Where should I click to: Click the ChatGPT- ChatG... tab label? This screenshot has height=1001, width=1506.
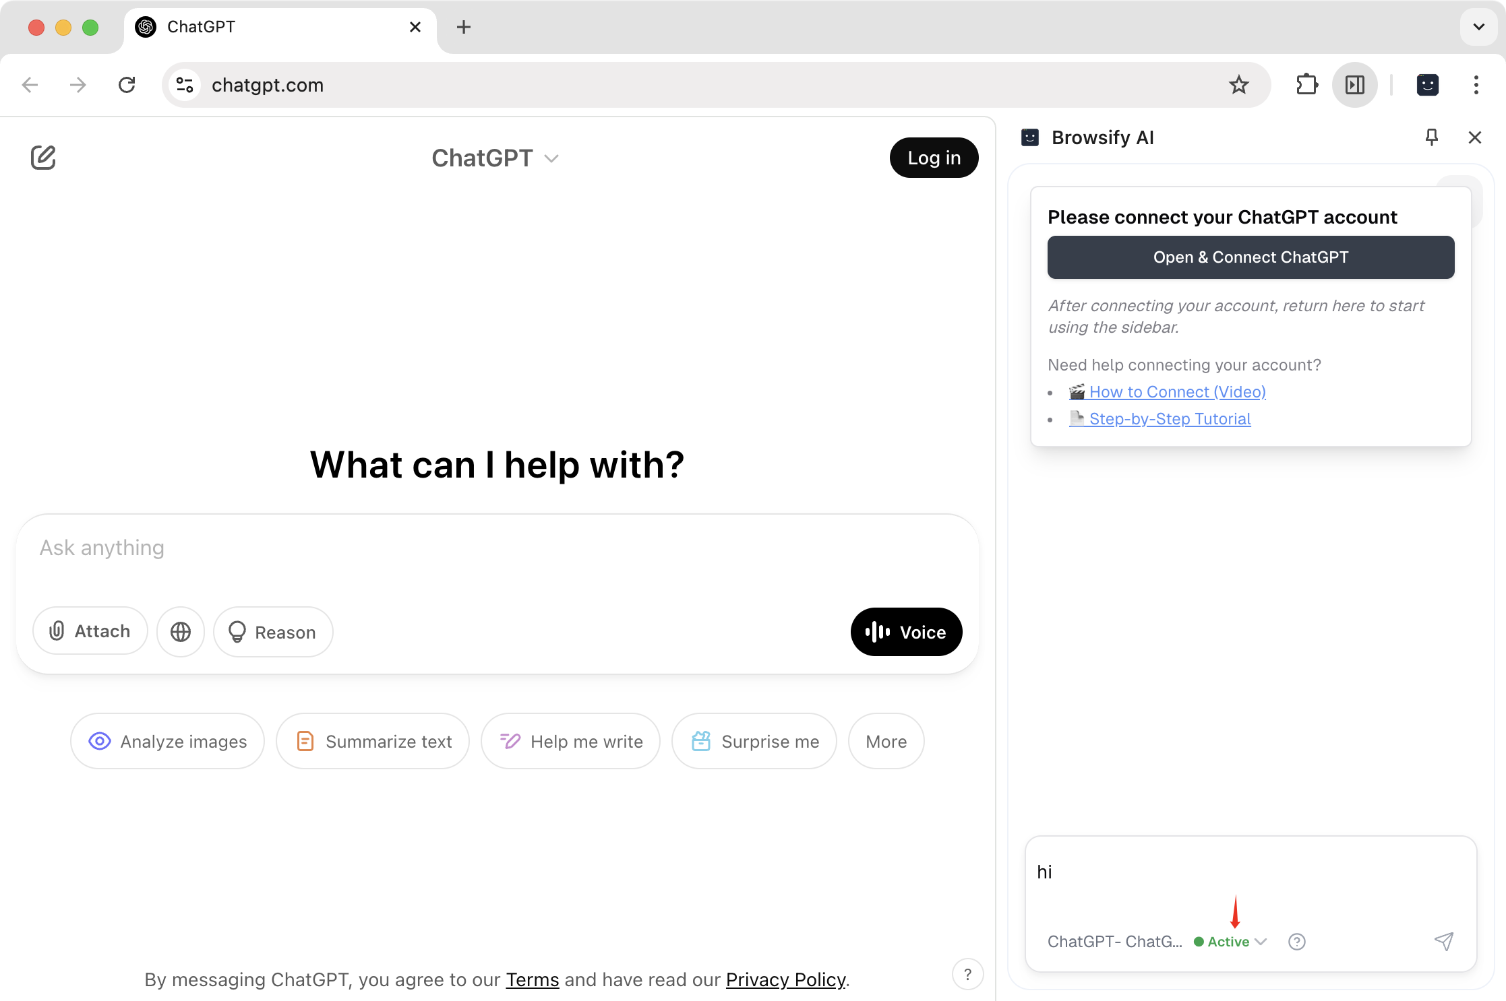click(x=1114, y=942)
